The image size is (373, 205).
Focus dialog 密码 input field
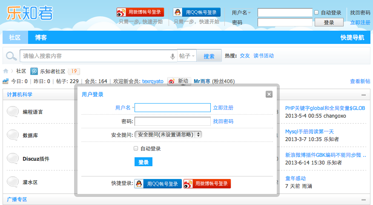click(x=173, y=121)
